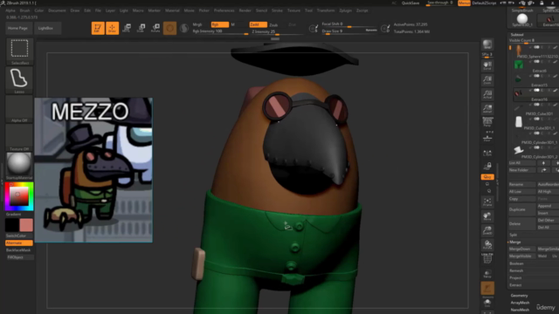Image resolution: width=559 pixels, height=314 pixels.
Task: Click the Actual size icon
Action: coord(487,94)
